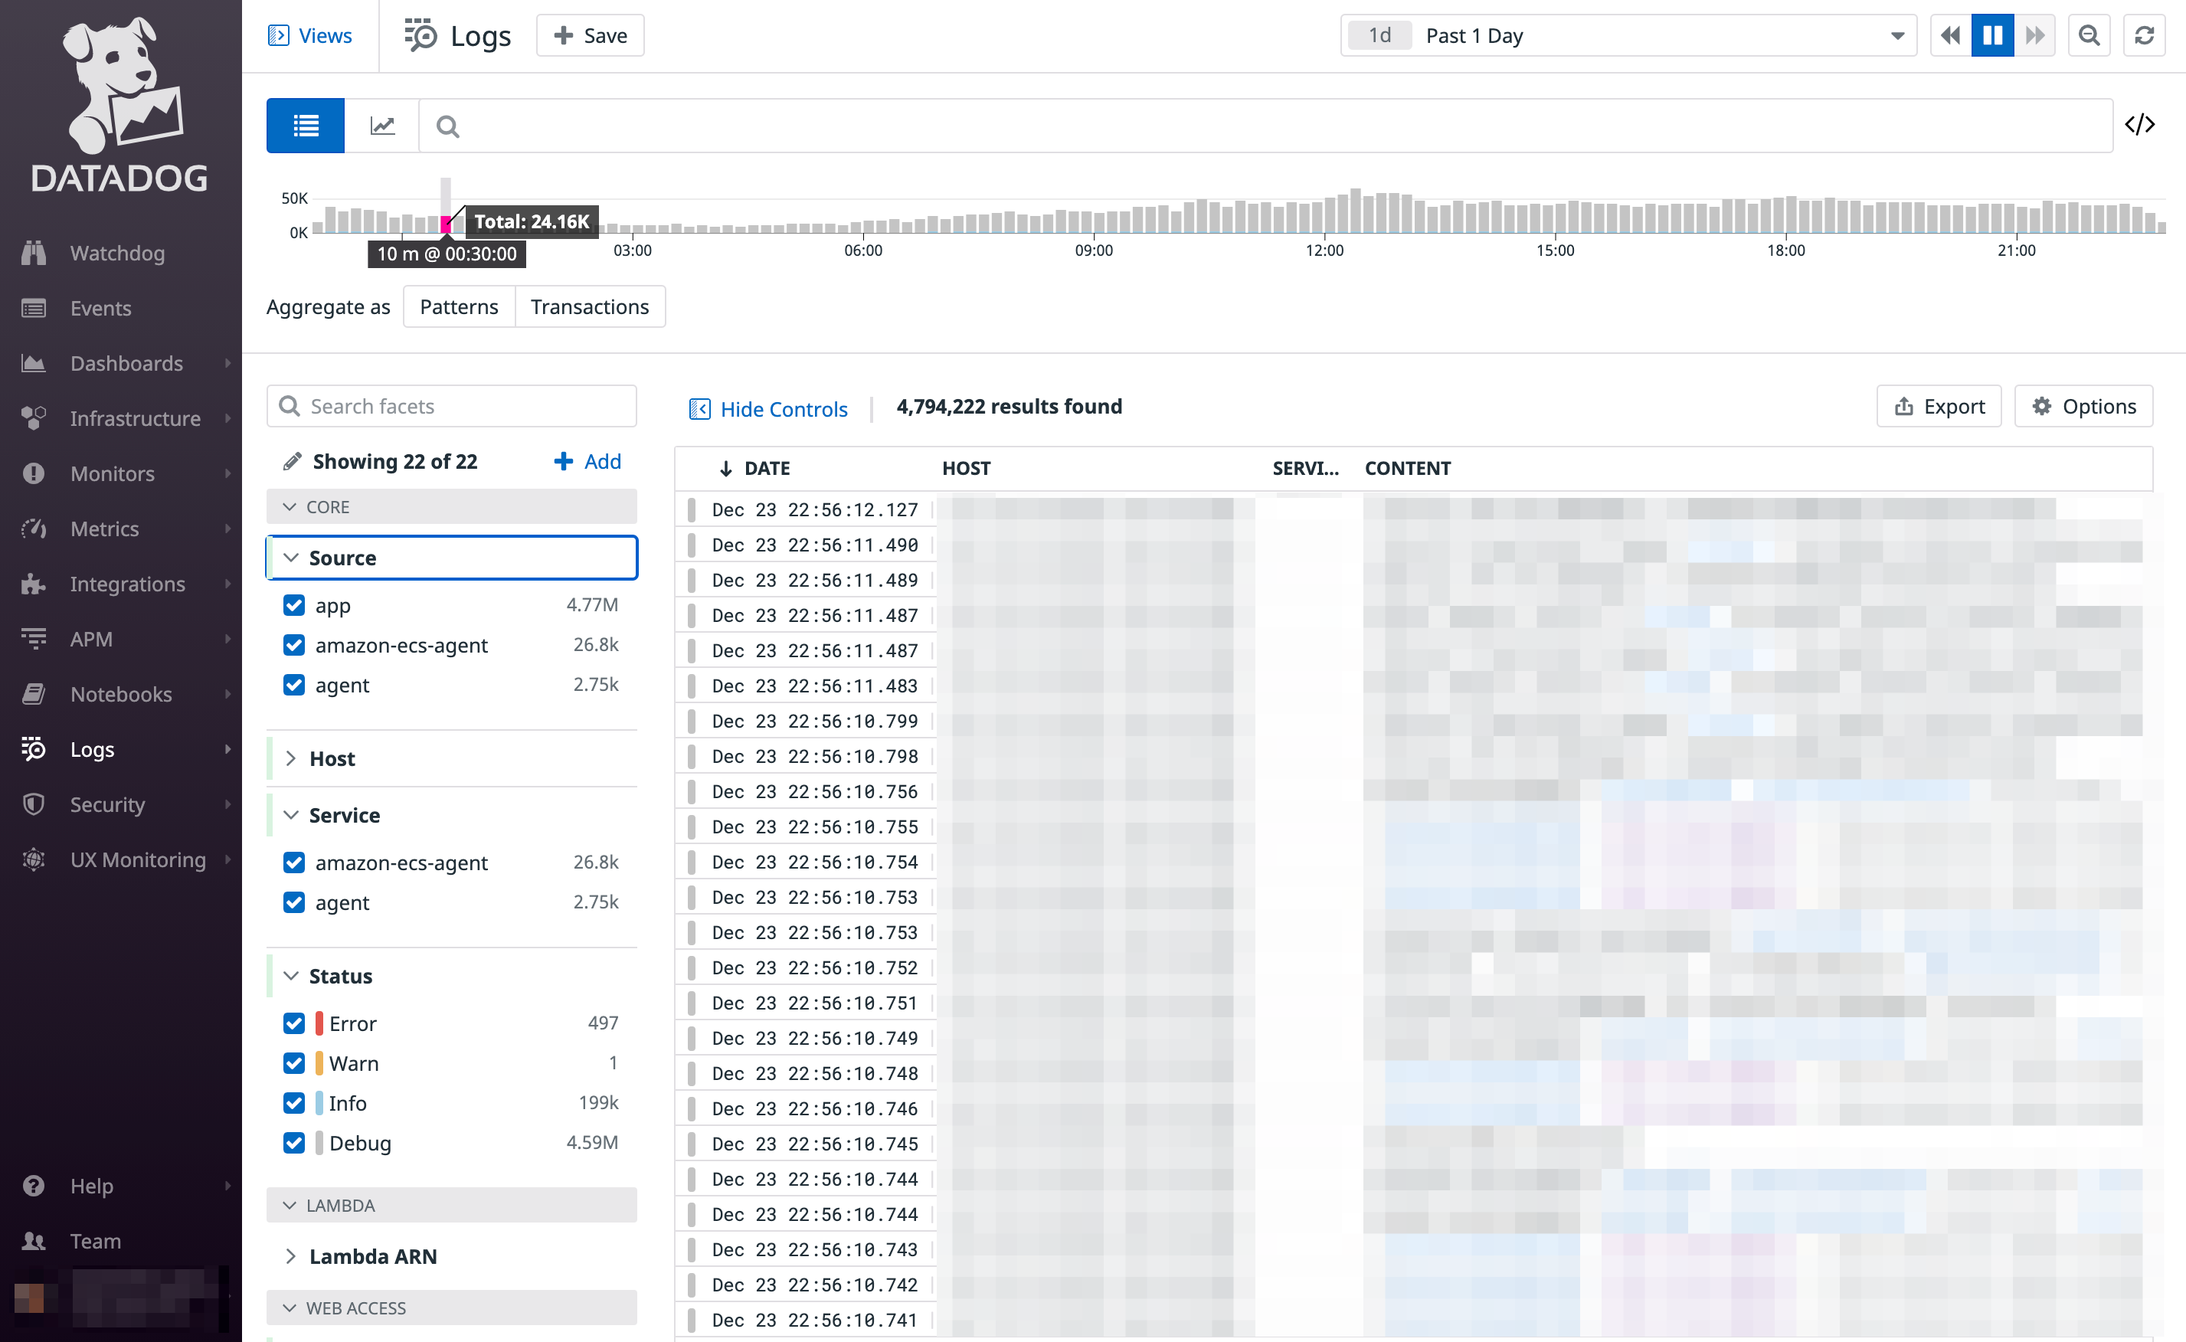Open Dashboards menu in sidebar
This screenshot has width=2186, height=1342.
[x=126, y=363]
